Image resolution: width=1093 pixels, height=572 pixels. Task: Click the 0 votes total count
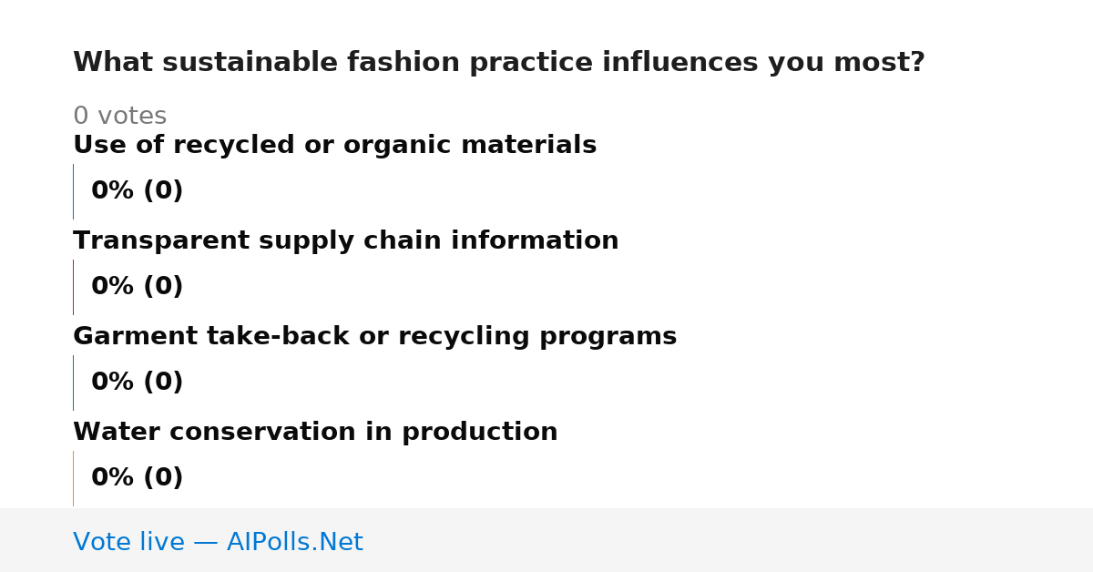119,117
